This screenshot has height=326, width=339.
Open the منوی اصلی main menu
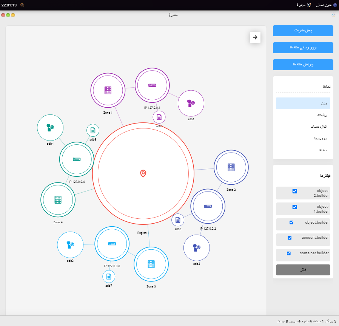click(323, 5)
